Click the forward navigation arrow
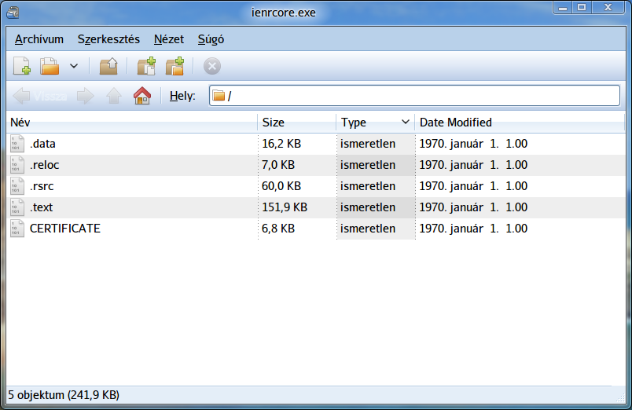This screenshot has height=410, width=632. (85, 96)
